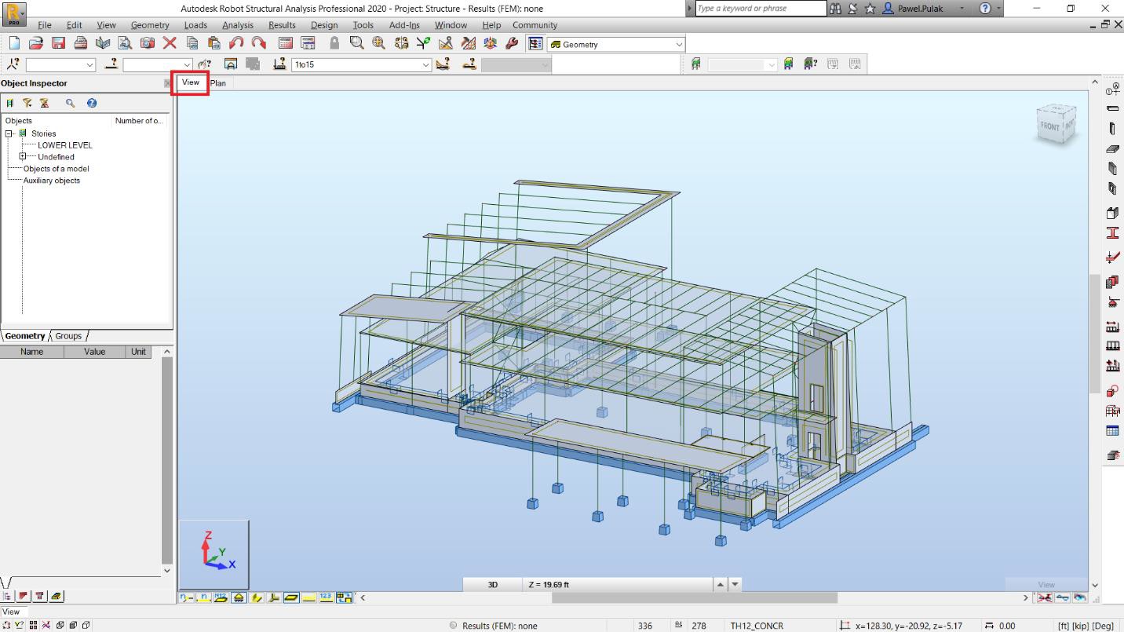
Task: Open the Analysis menu
Action: pyautogui.click(x=238, y=25)
